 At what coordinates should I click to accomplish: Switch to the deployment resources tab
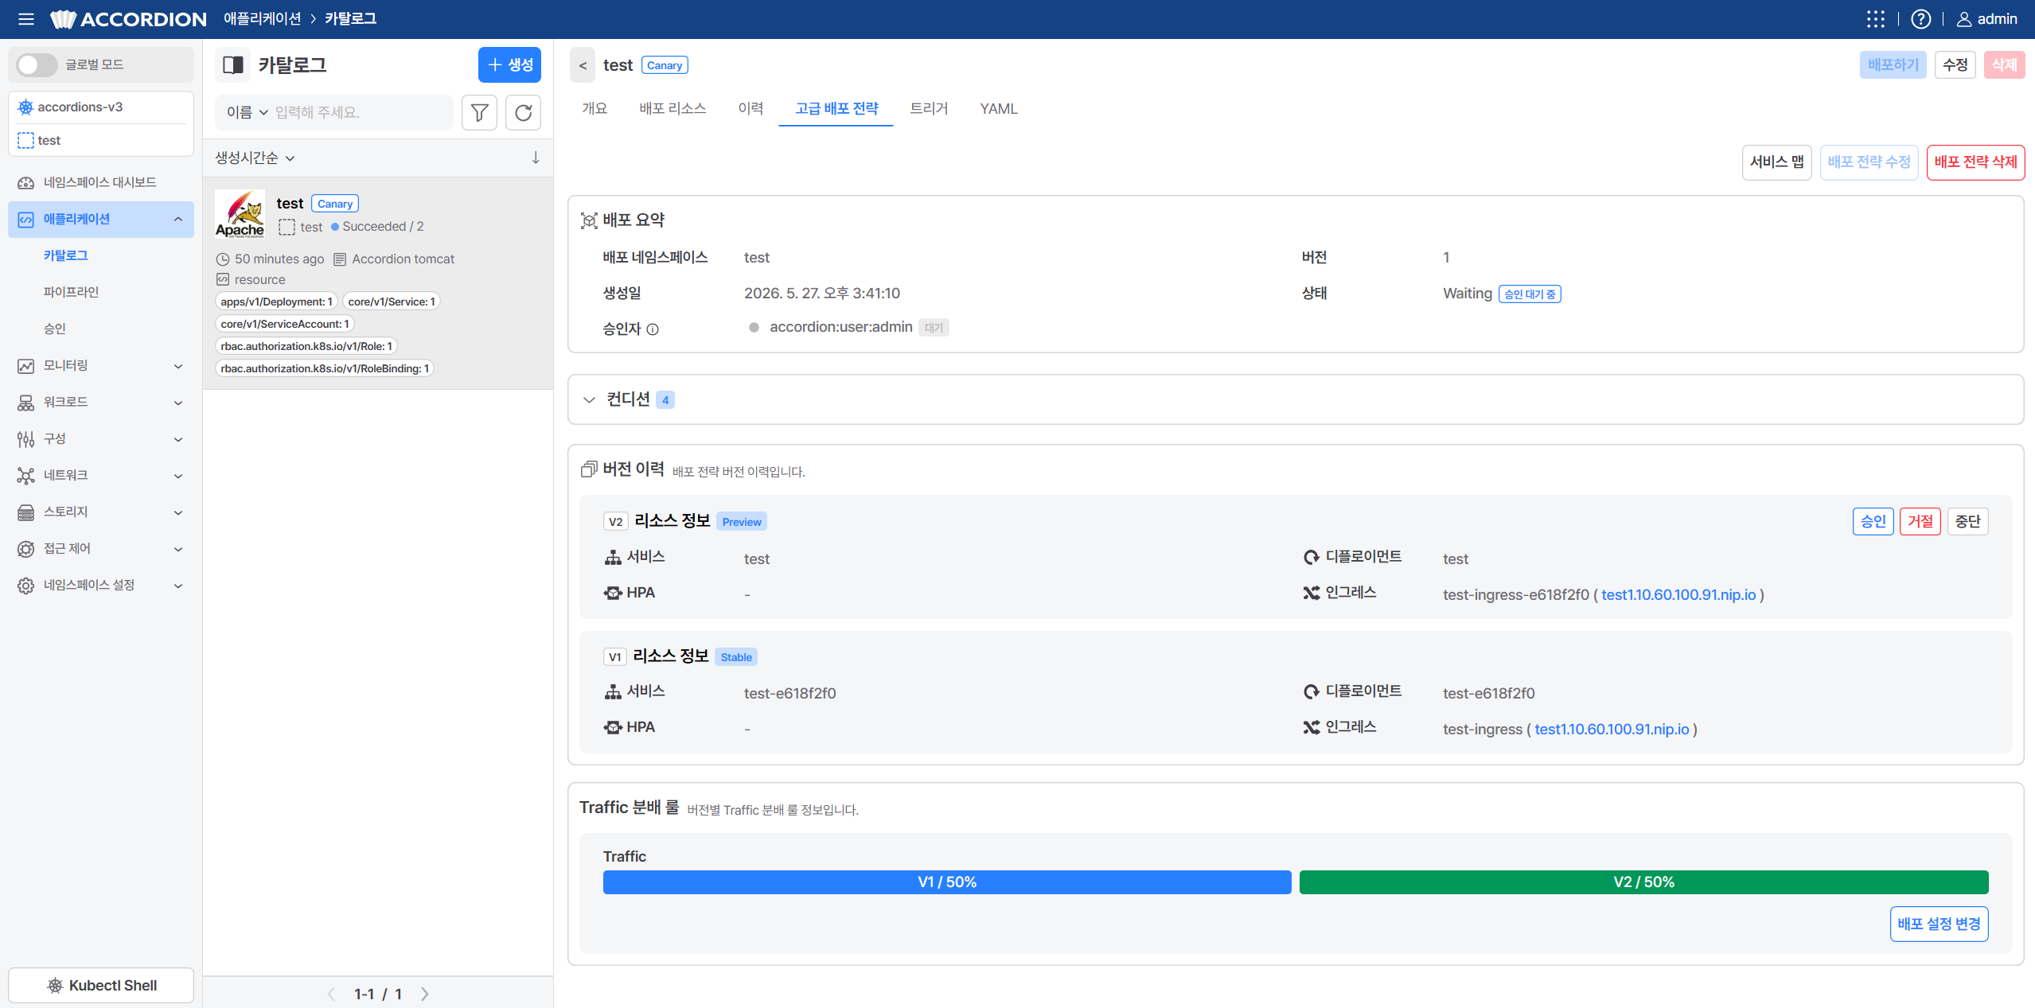click(672, 108)
